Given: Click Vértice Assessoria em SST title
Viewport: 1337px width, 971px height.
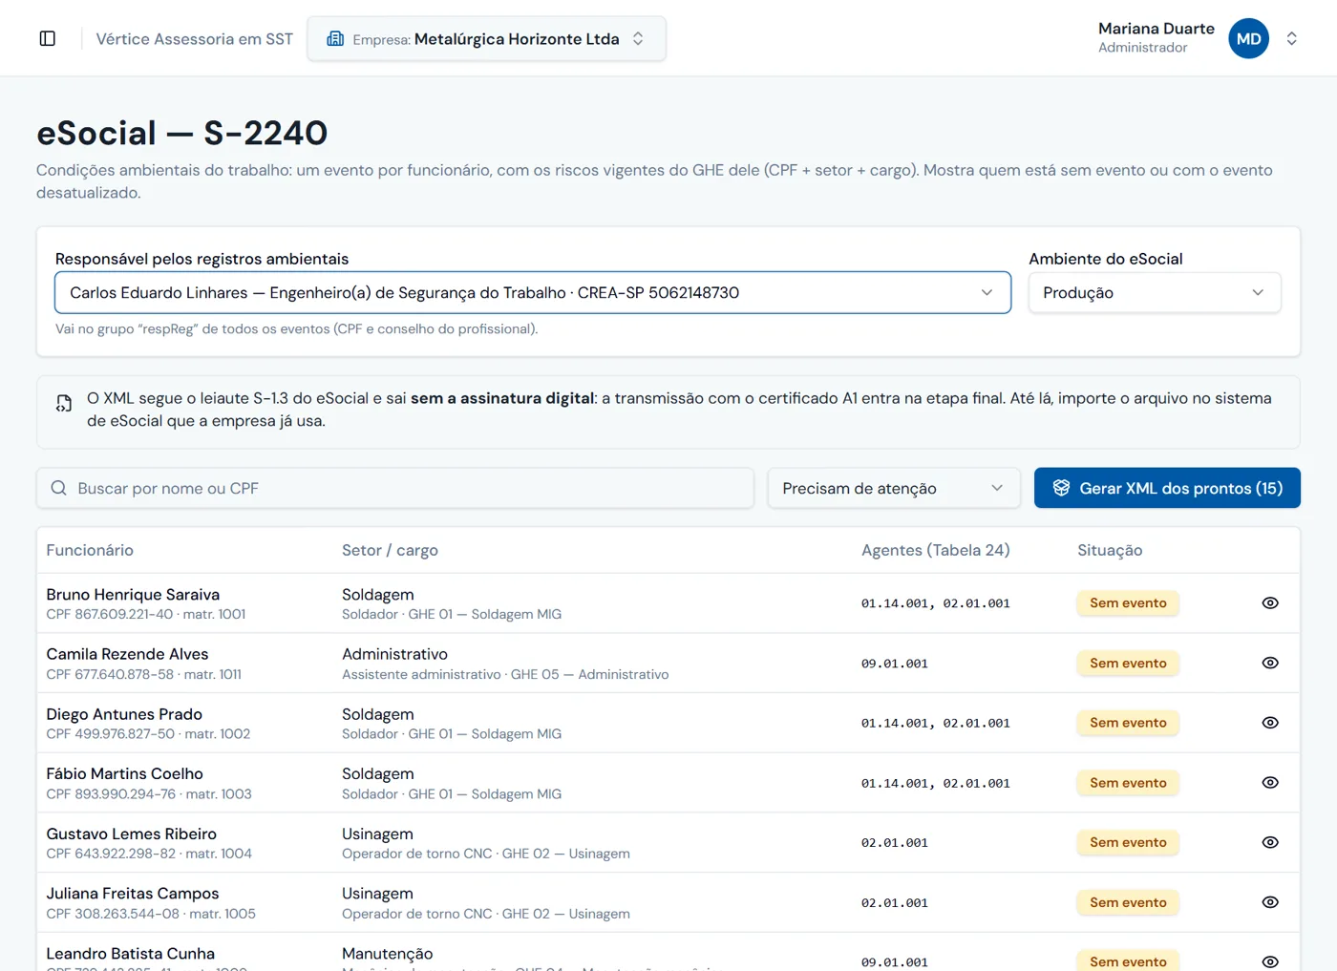Looking at the screenshot, I should tap(195, 39).
